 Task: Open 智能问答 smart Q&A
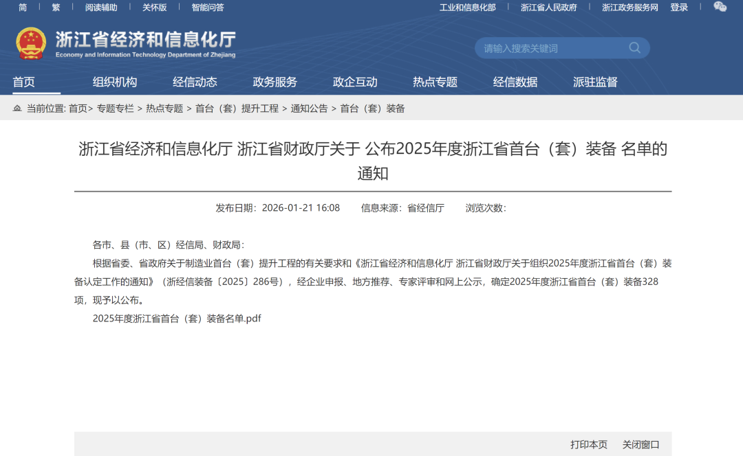pyautogui.click(x=208, y=8)
